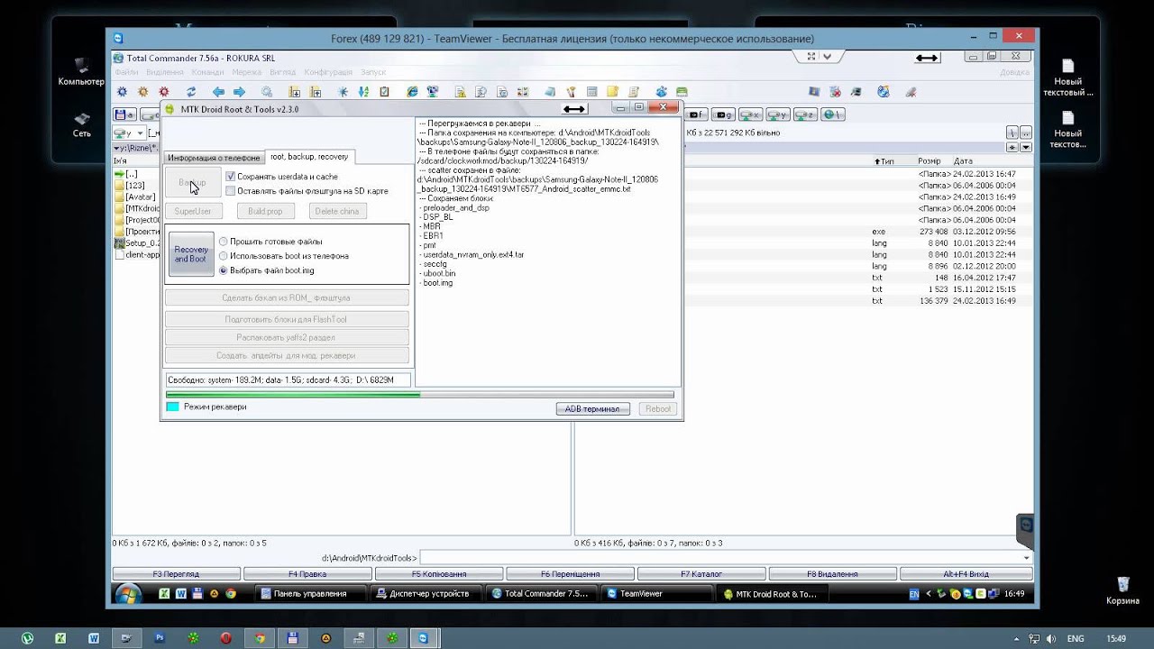Select the [..] parent folder entry

(x=125, y=173)
